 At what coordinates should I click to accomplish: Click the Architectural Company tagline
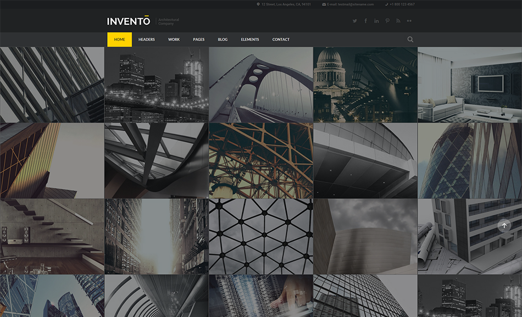click(169, 21)
